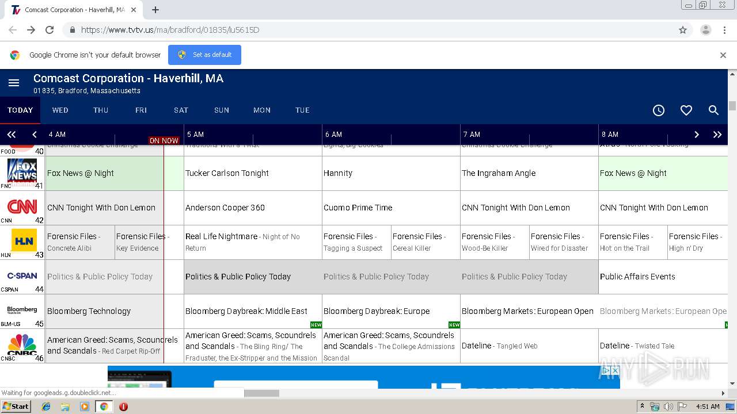The height and width of the screenshot is (414, 737).
Task: Open the media player taskbar icon
Action: click(x=85, y=407)
